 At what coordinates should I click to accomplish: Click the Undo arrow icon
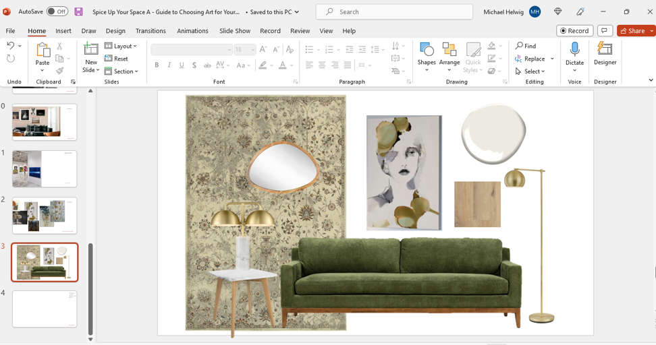pyautogui.click(x=11, y=46)
